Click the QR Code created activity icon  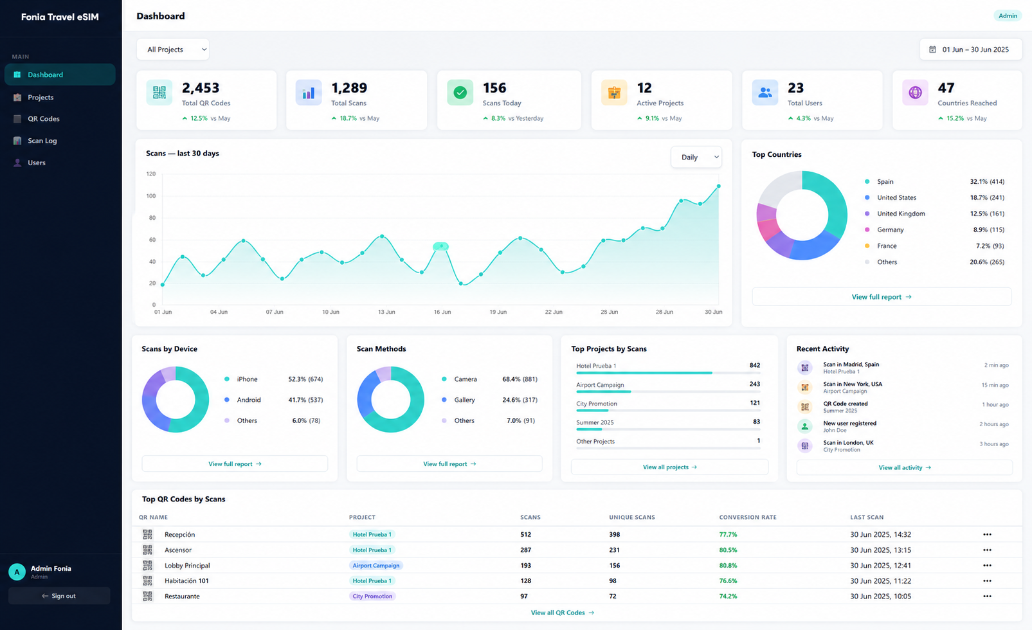(804, 407)
